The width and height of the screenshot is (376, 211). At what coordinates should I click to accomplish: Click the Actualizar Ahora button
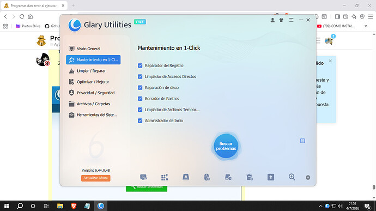[96, 178]
